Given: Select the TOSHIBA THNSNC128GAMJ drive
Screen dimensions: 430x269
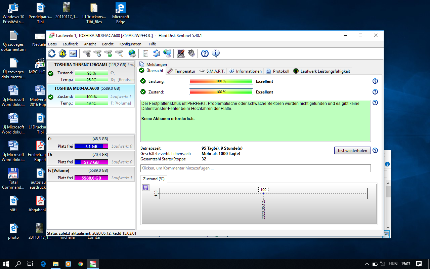Looking at the screenshot, I should pyautogui.click(x=91, y=65).
